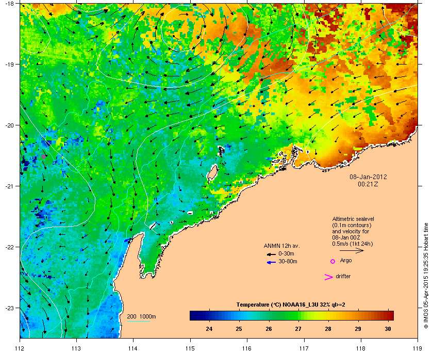Viewport: 433px width, 351px height.
Task: Click the magenta drifter symbol in the legend
Action: pos(329,277)
